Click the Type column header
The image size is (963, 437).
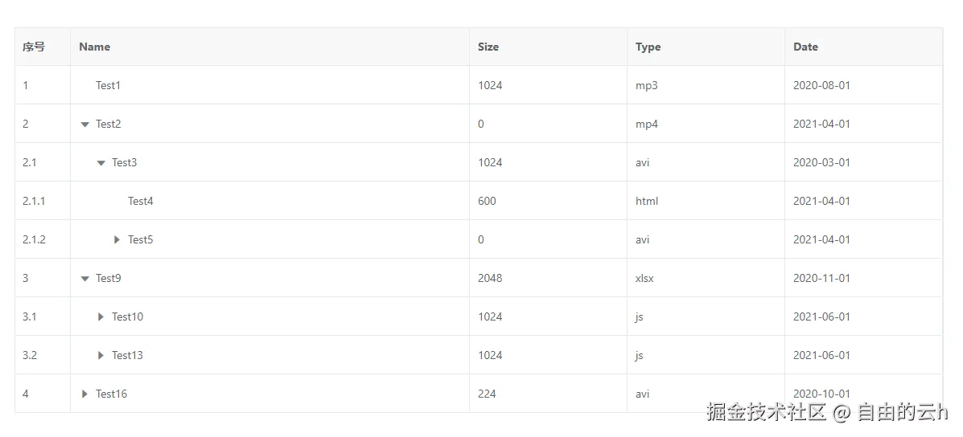(x=648, y=47)
